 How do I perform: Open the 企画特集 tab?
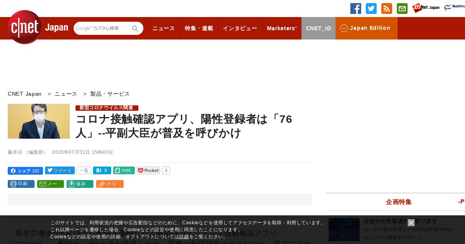pos(399,202)
